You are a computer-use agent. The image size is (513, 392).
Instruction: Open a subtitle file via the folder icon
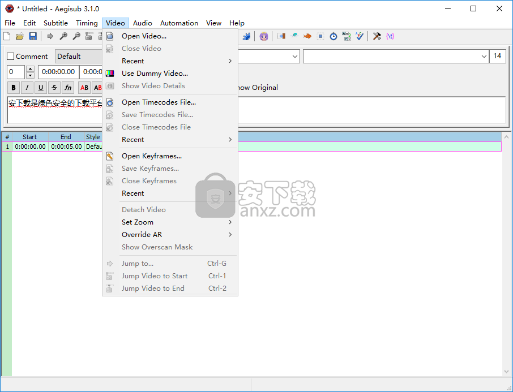(20, 36)
